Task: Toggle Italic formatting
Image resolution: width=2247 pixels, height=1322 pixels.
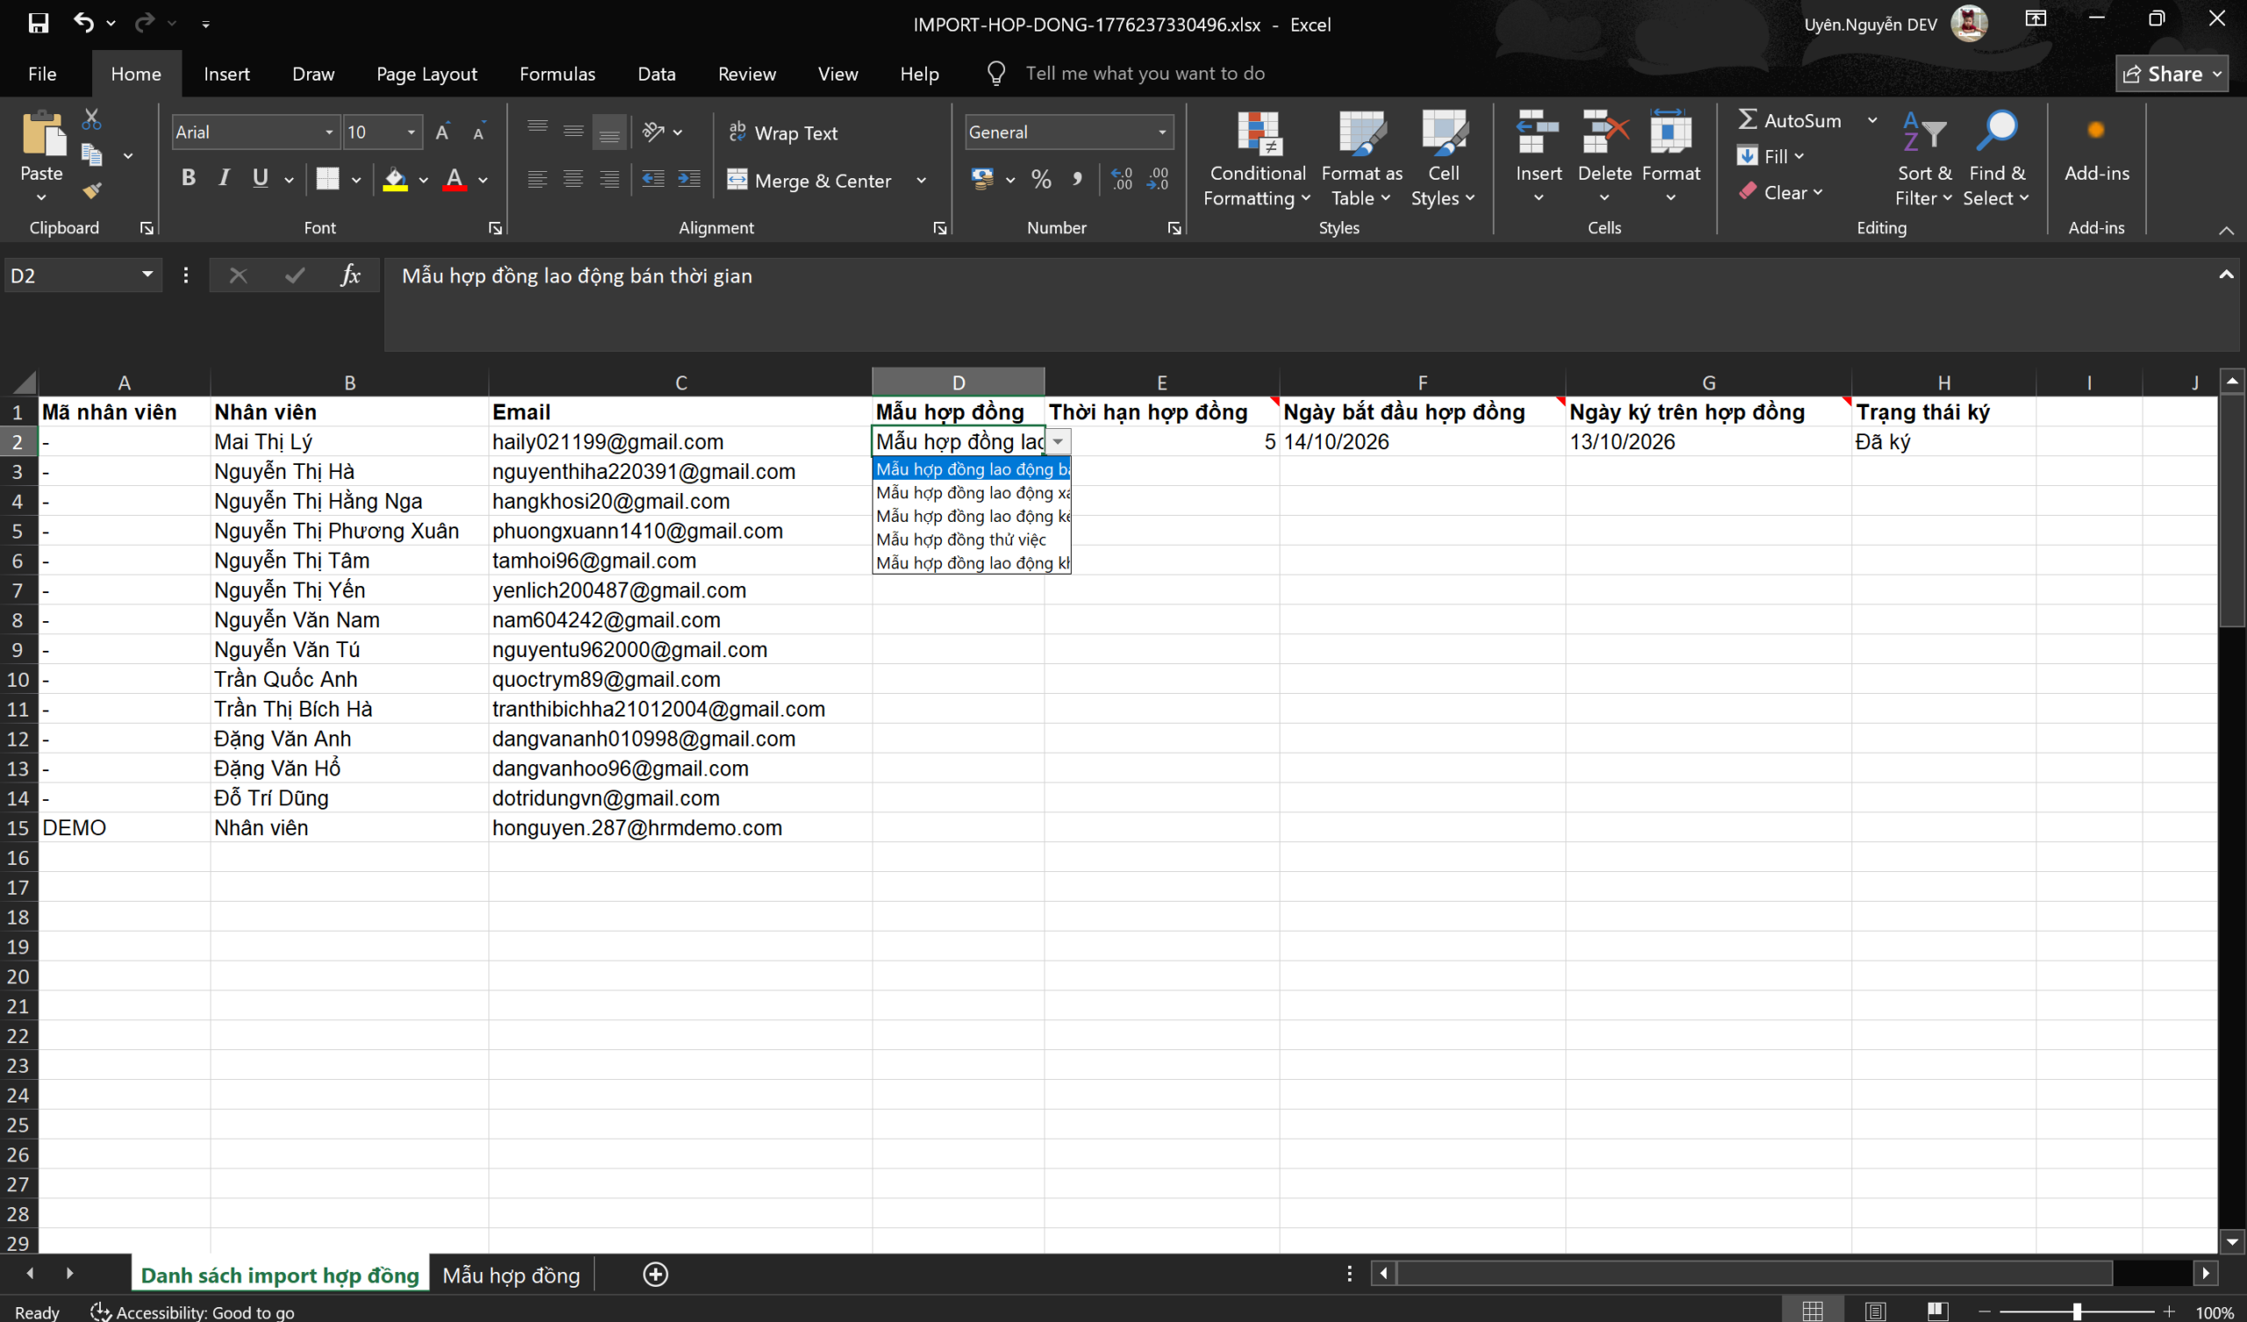Action: click(224, 178)
